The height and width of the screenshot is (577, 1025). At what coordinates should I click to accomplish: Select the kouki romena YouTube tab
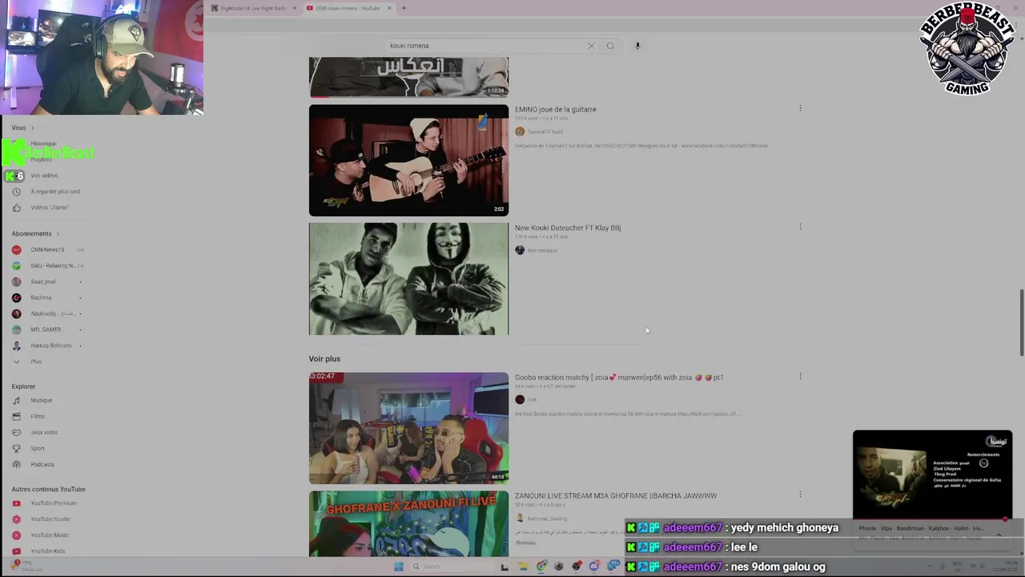click(348, 8)
